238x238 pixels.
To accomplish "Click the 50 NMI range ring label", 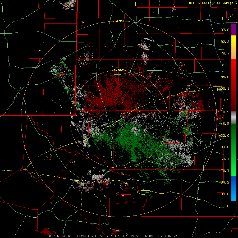I will (119, 70).
